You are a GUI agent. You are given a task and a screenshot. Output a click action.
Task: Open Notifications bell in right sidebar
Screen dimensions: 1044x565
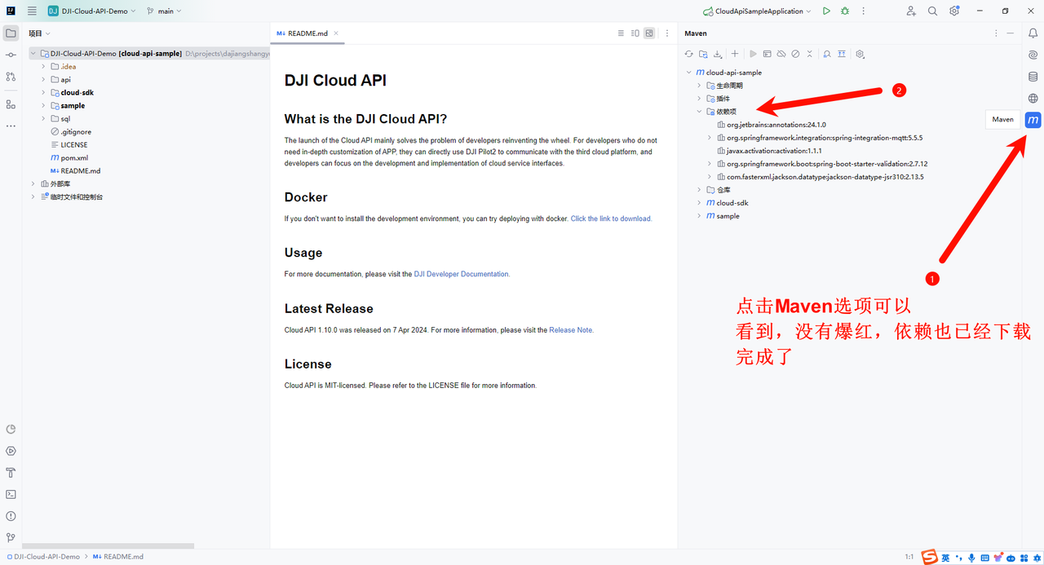click(1033, 33)
